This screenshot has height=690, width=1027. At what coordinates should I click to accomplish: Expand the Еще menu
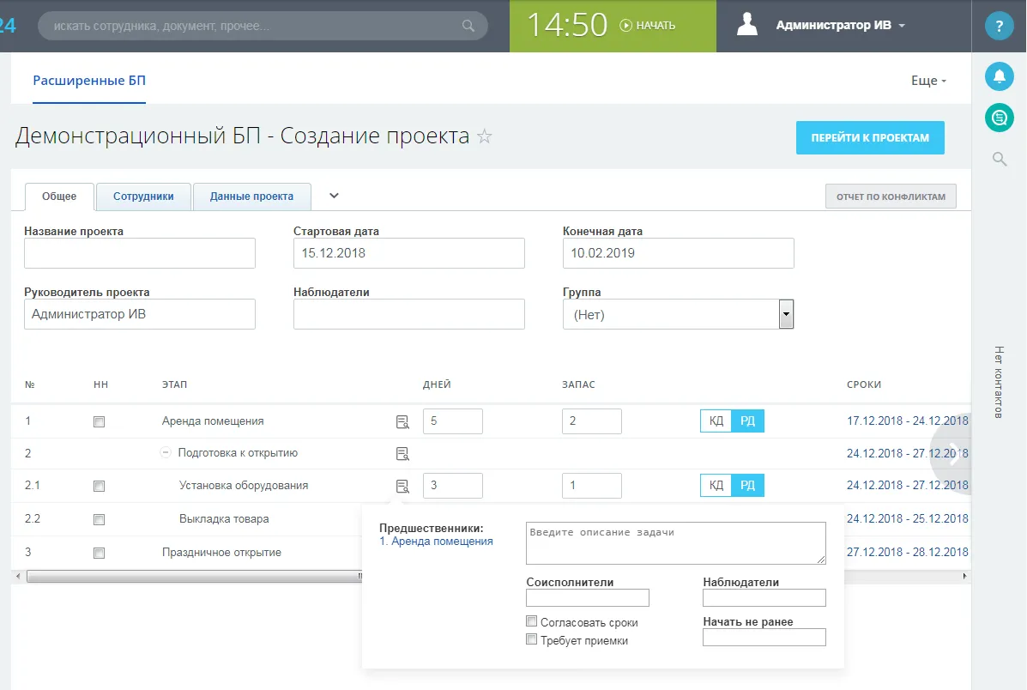coord(928,81)
